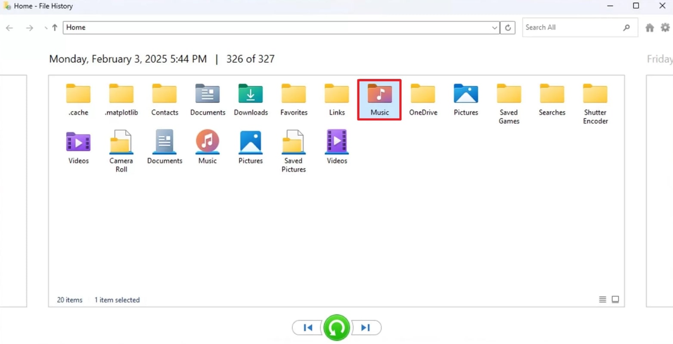Viewport: 673px width, 344px height.
Task: Switch to large icons view
Action: point(615,299)
